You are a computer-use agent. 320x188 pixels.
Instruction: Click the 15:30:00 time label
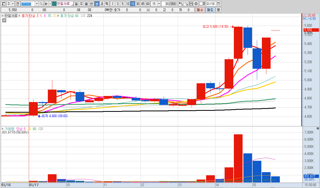coord(310,185)
